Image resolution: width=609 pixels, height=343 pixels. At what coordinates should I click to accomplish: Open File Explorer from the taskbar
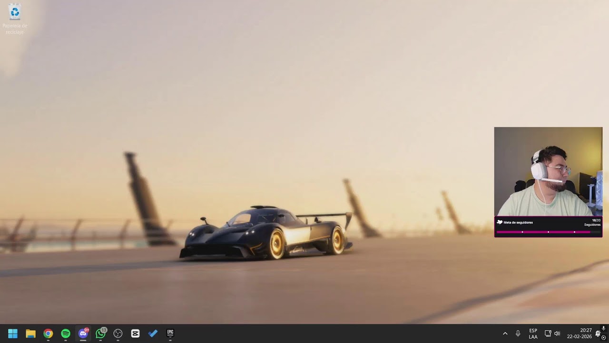(x=30, y=333)
